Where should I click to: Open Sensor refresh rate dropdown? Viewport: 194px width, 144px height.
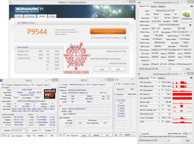pyautogui.click(x=187, y=134)
